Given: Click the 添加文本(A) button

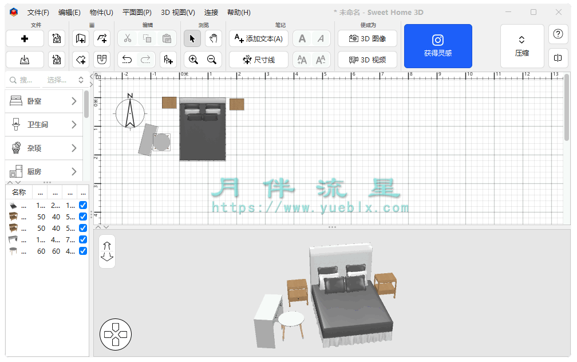Looking at the screenshot, I should tap(258, 39).
